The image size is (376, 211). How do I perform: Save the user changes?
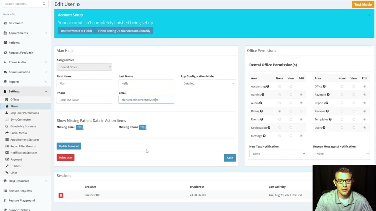(230, 158)
